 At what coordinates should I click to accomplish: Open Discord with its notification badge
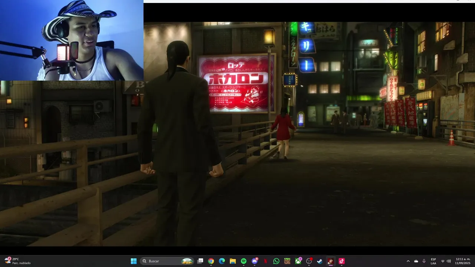tap(255, 261)
